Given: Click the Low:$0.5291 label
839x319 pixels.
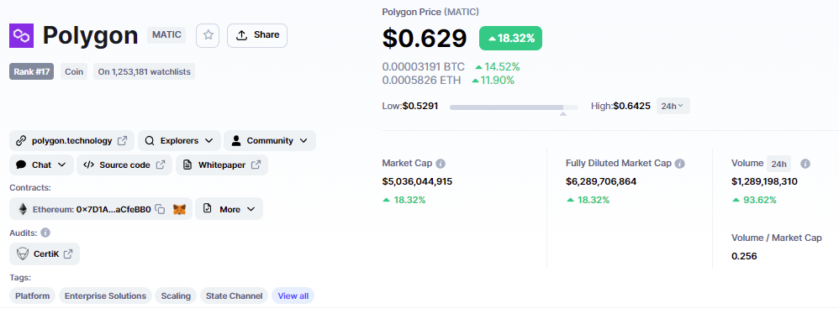Looking at the screenshot, I should point(410,106).
